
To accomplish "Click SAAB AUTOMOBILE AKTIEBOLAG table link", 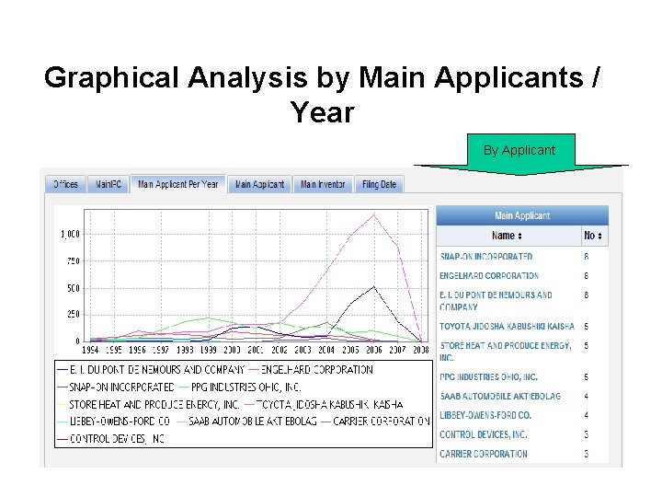I will tap(500, 397).
